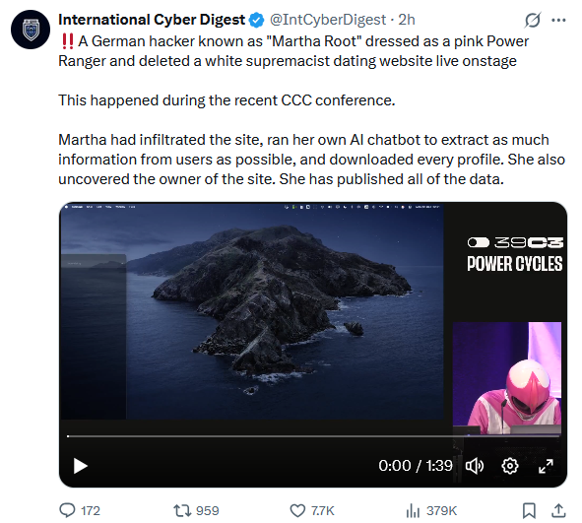Open the three-dot more options menu
582x523 pixels.
558,20
